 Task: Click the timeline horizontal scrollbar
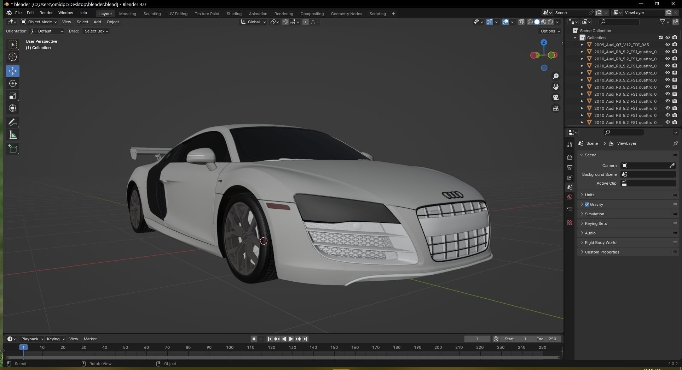(283, 358)
